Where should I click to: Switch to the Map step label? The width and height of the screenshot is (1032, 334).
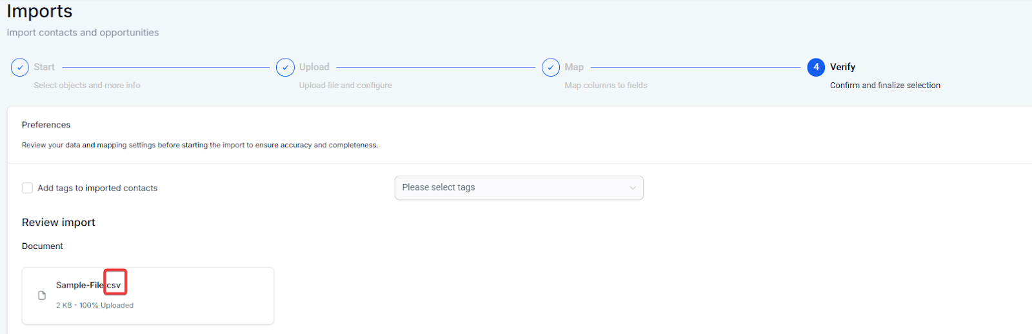(574, 67)
